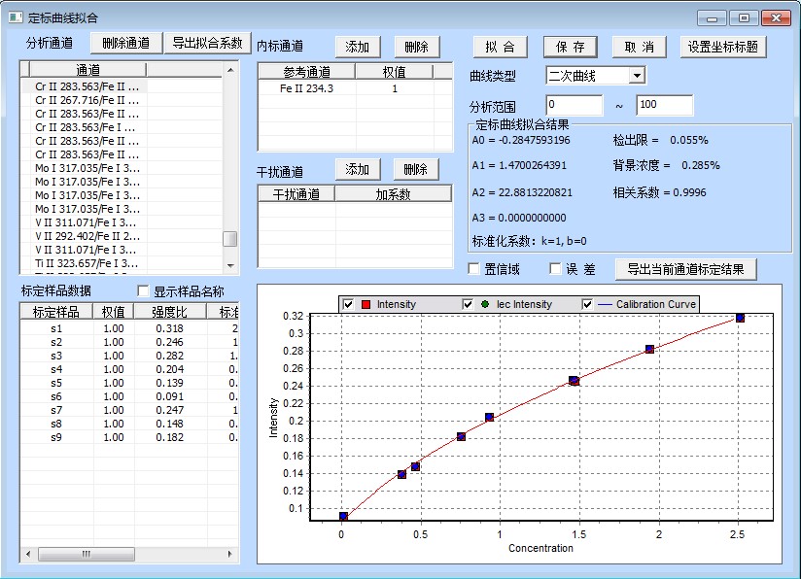801x579 pixels.
Task: Click the red Intensity legend marker
Action: (x=366, y=304)
